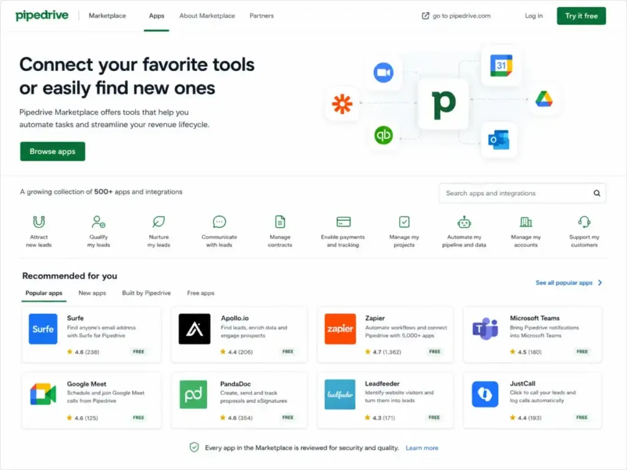The height and width of the screenshot is (470, 627).
Task: Click the Log in link
Action: 534,15
